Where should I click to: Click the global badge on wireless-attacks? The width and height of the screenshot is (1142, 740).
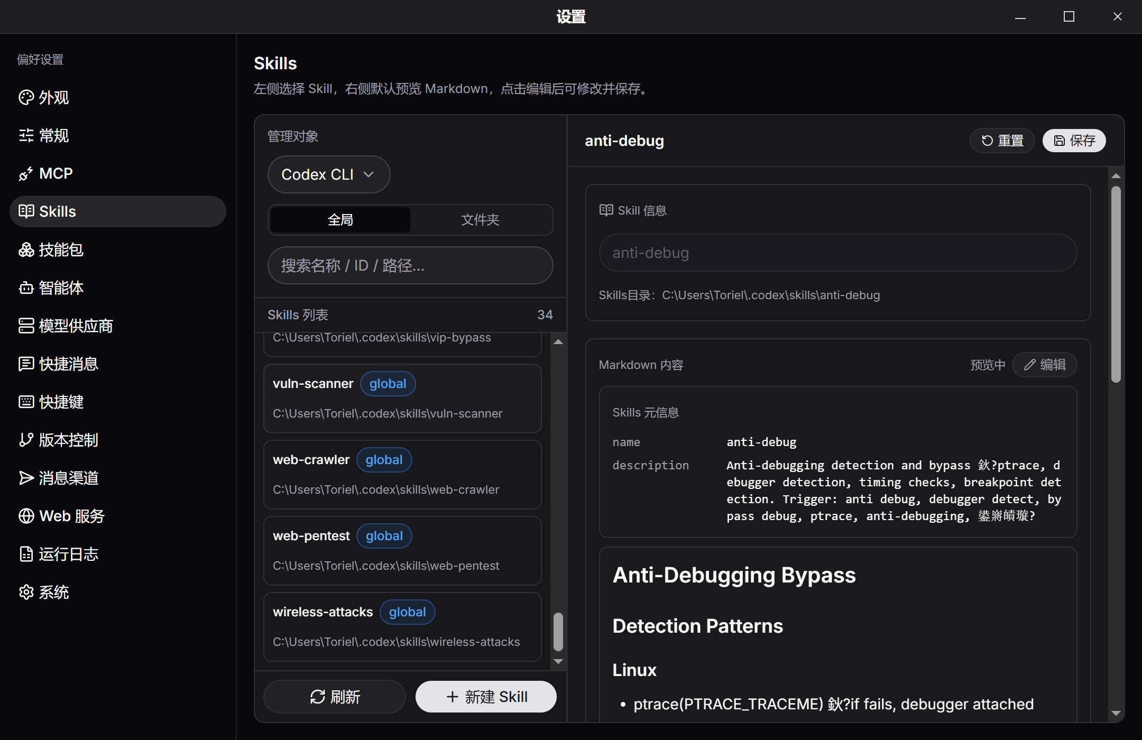pyautogui.click(x=408, y=612)
